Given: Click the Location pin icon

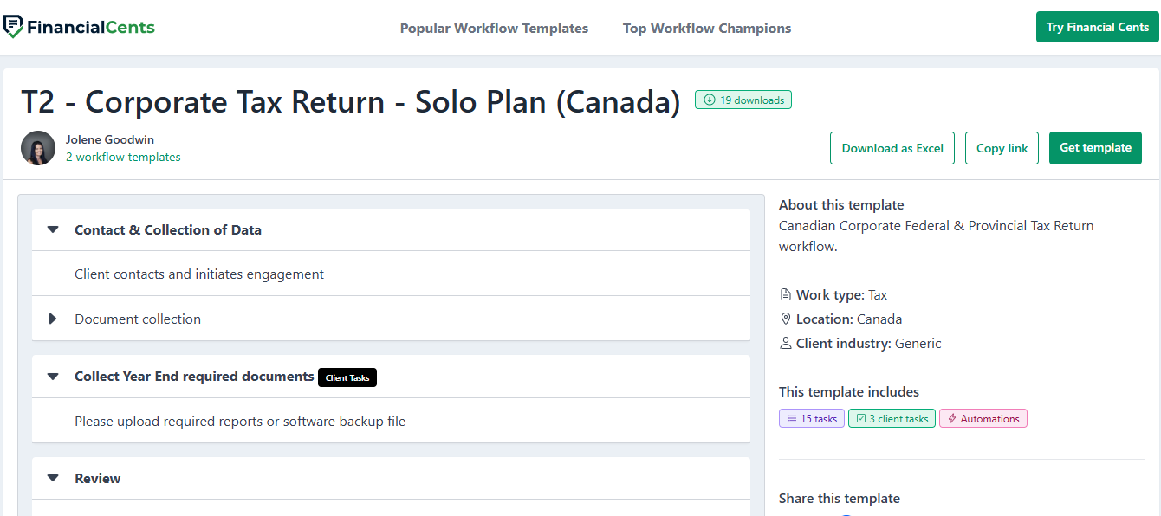Looking at the screenshot, I should coord(786,319).
